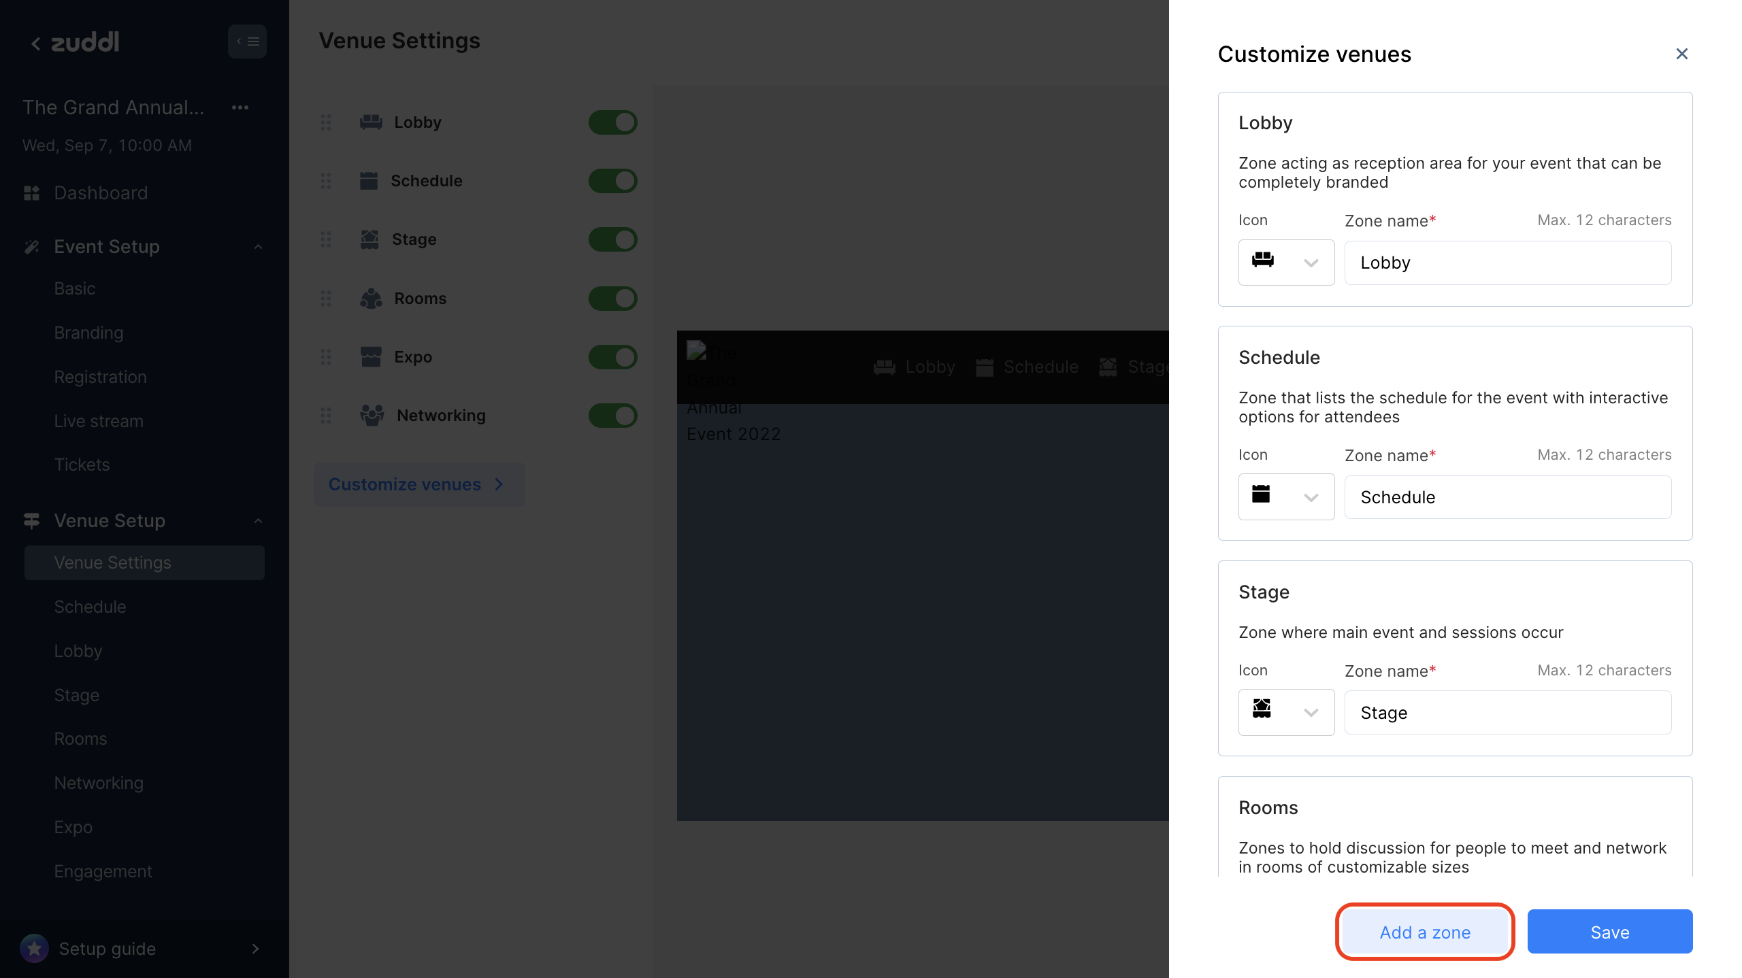The height and width of the screenshot is (978, 1742).
Task: Turn off the Networking toggle
Action: click(x=612, y=415)
